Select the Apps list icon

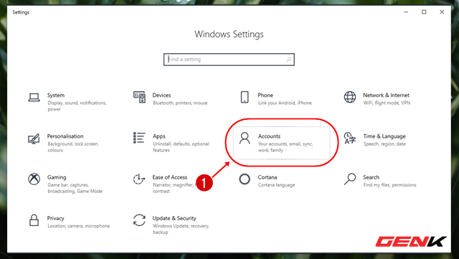139,138
